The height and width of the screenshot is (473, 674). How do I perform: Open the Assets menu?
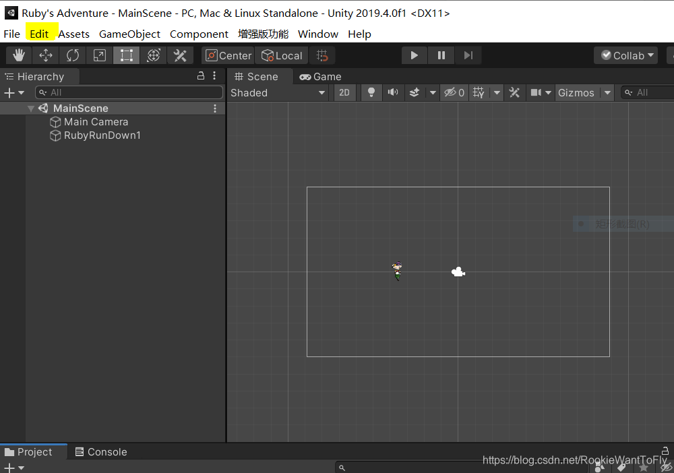point(73,34)
